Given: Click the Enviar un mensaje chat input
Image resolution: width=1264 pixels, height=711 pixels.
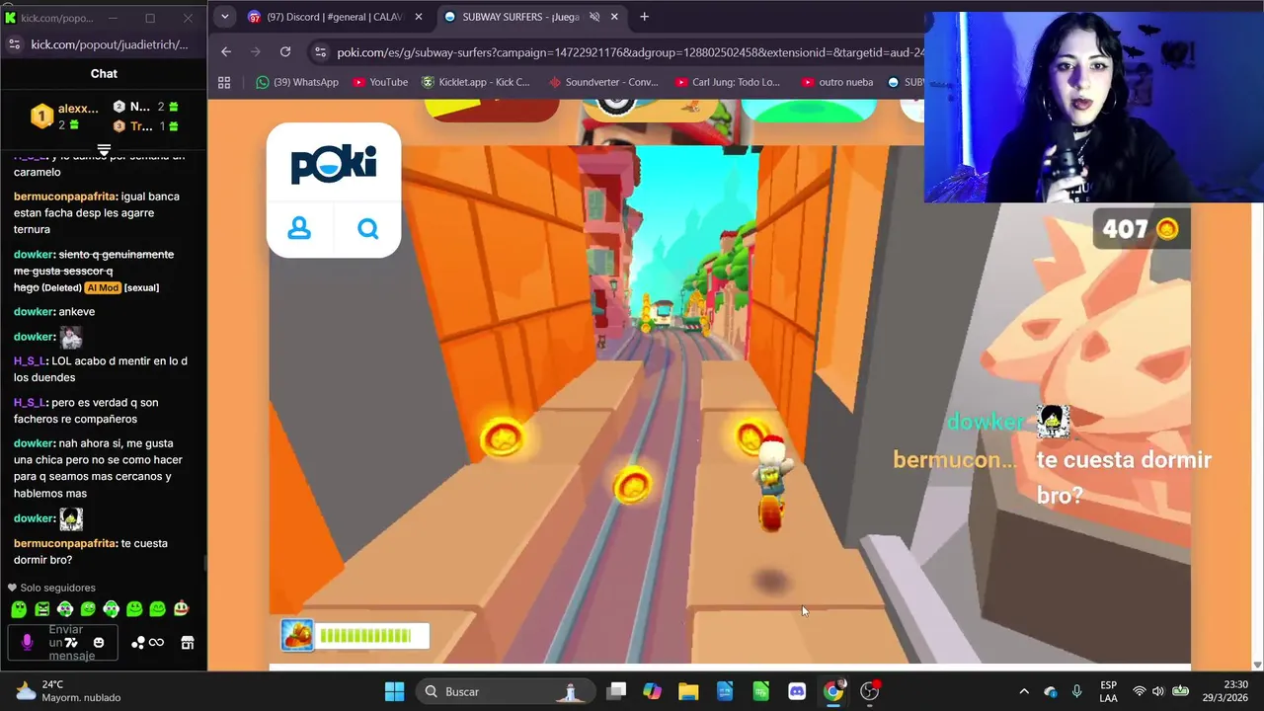Looking at the screenshot, I should pos(65,643).
